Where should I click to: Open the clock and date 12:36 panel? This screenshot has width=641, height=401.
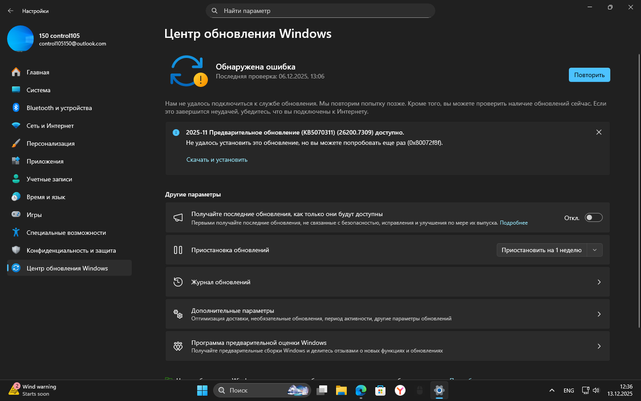point(620,390)
